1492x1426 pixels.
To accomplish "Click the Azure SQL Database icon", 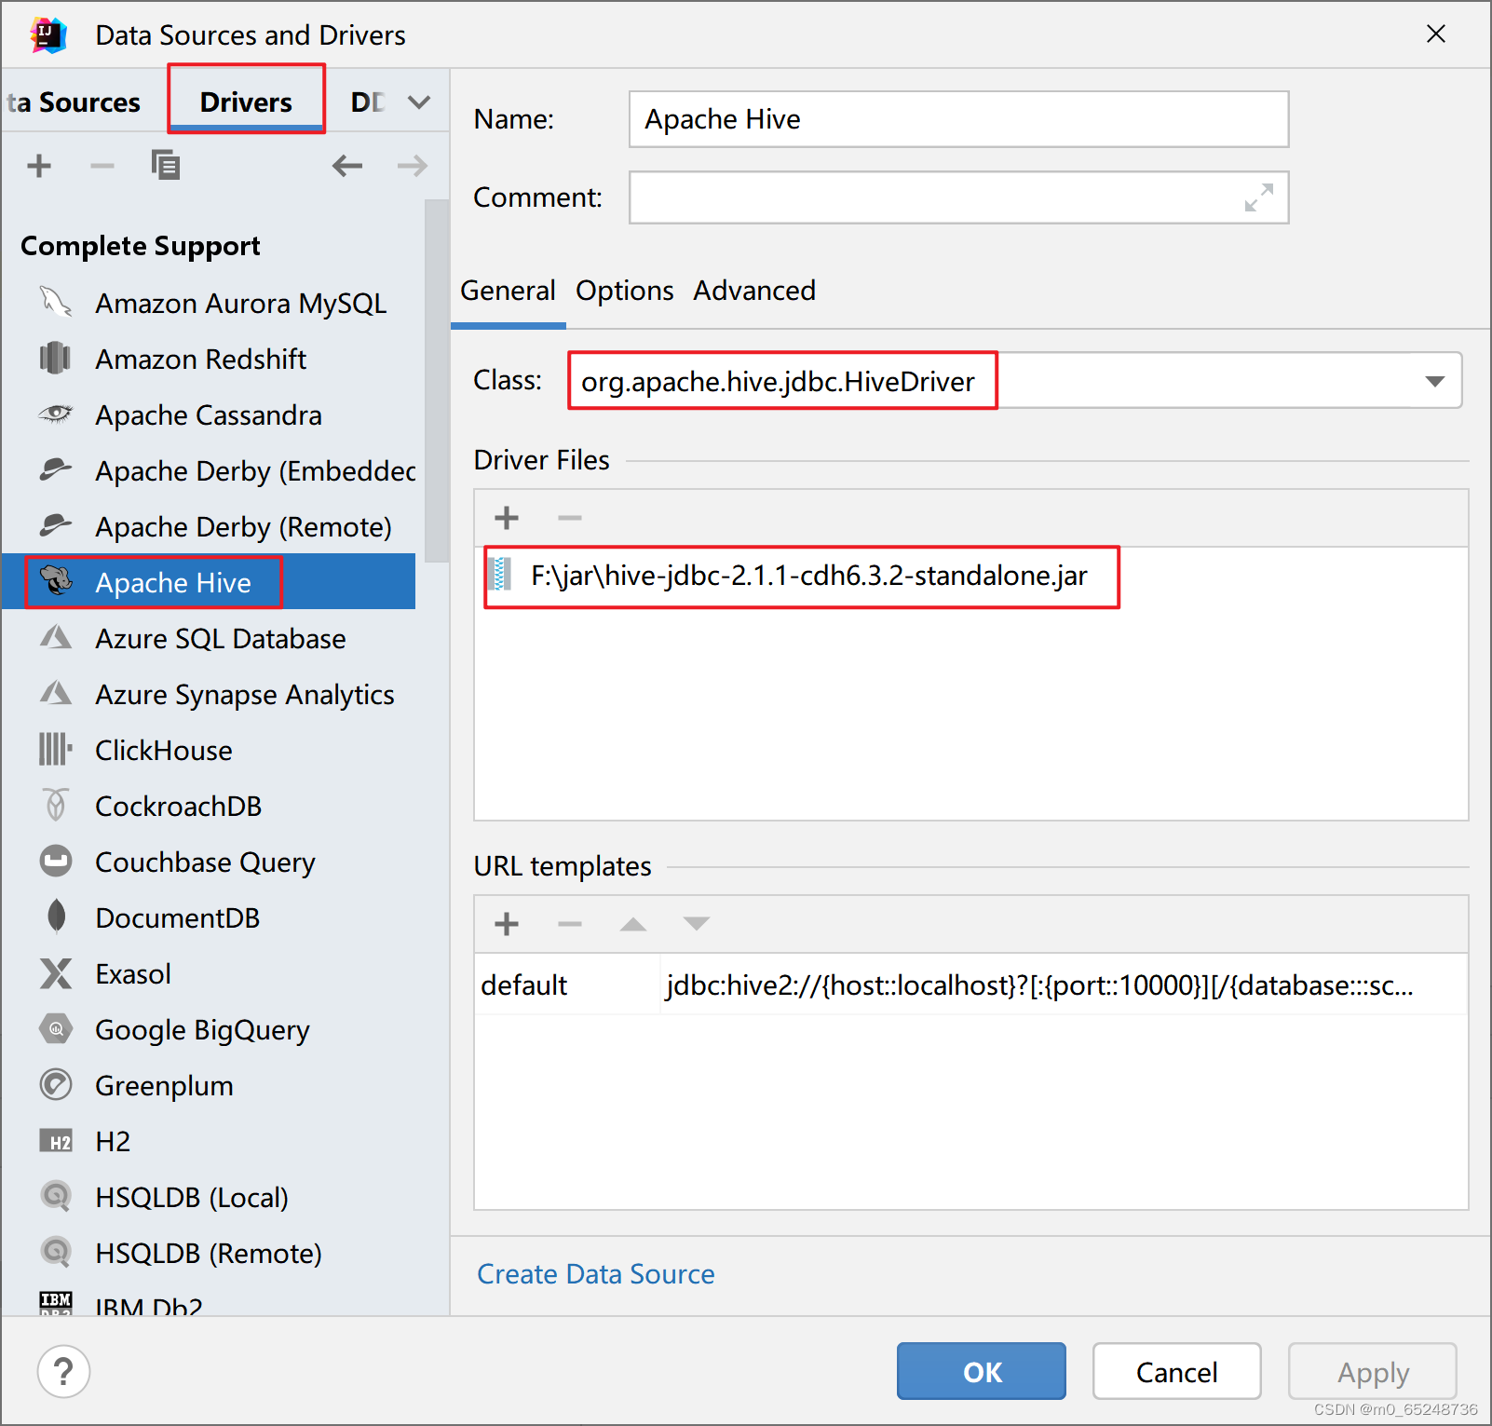I will (56, 638).
